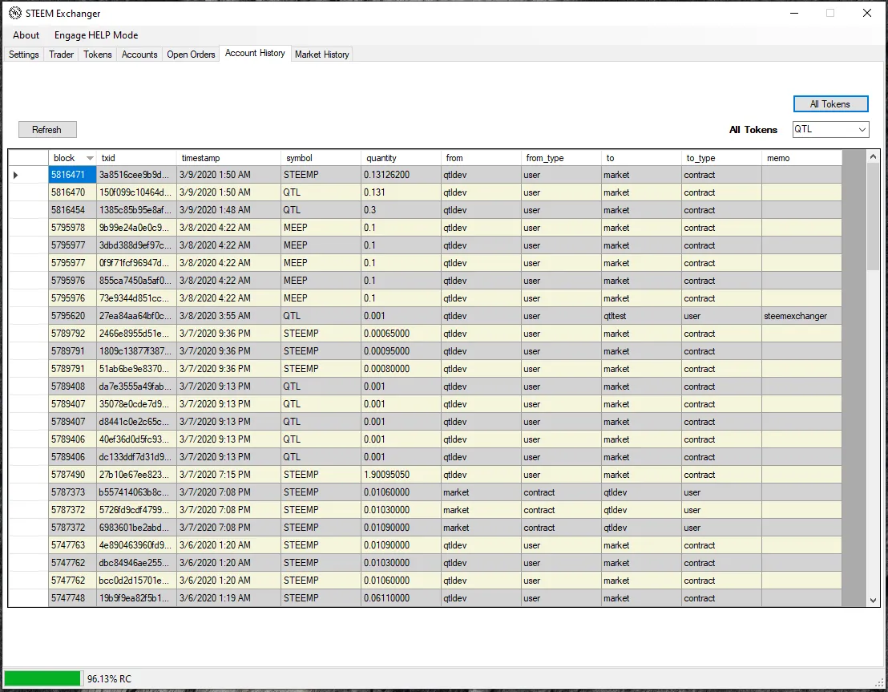The width and height of the screenshot is (888, 692).
Task: Open the Tokens tab
Action: 98,55
